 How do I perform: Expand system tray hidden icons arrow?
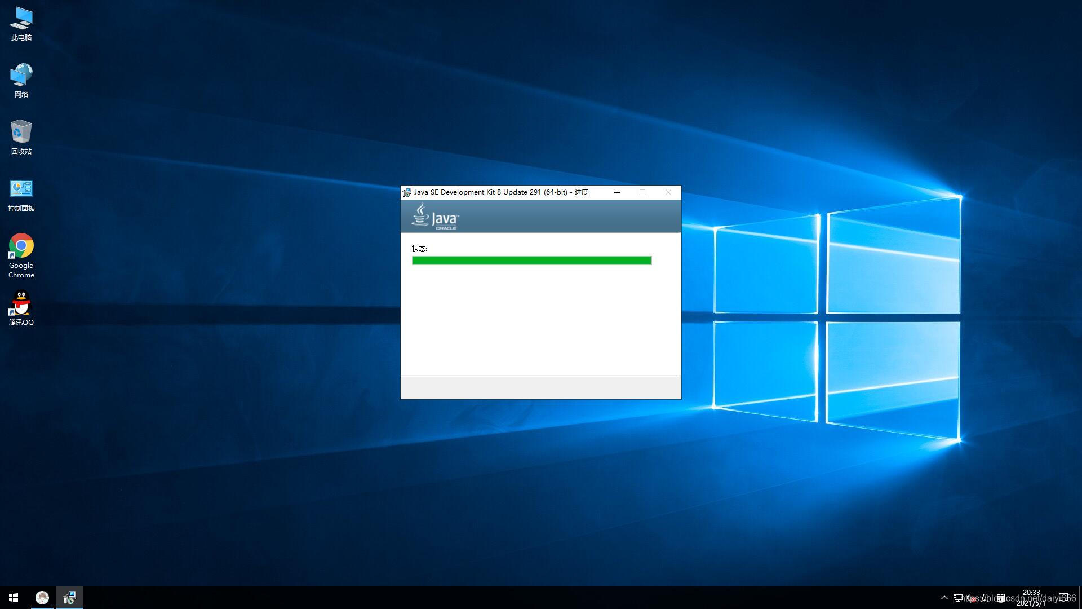(944, 597)
